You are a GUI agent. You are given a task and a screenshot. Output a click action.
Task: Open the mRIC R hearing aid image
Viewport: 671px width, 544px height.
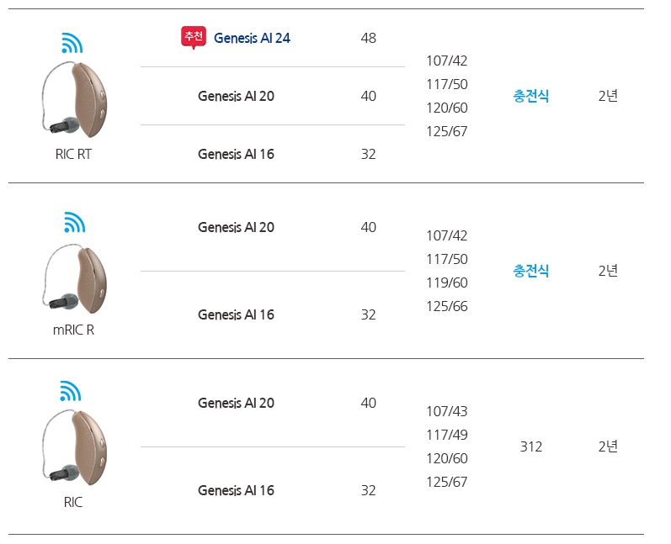(74, 278)
